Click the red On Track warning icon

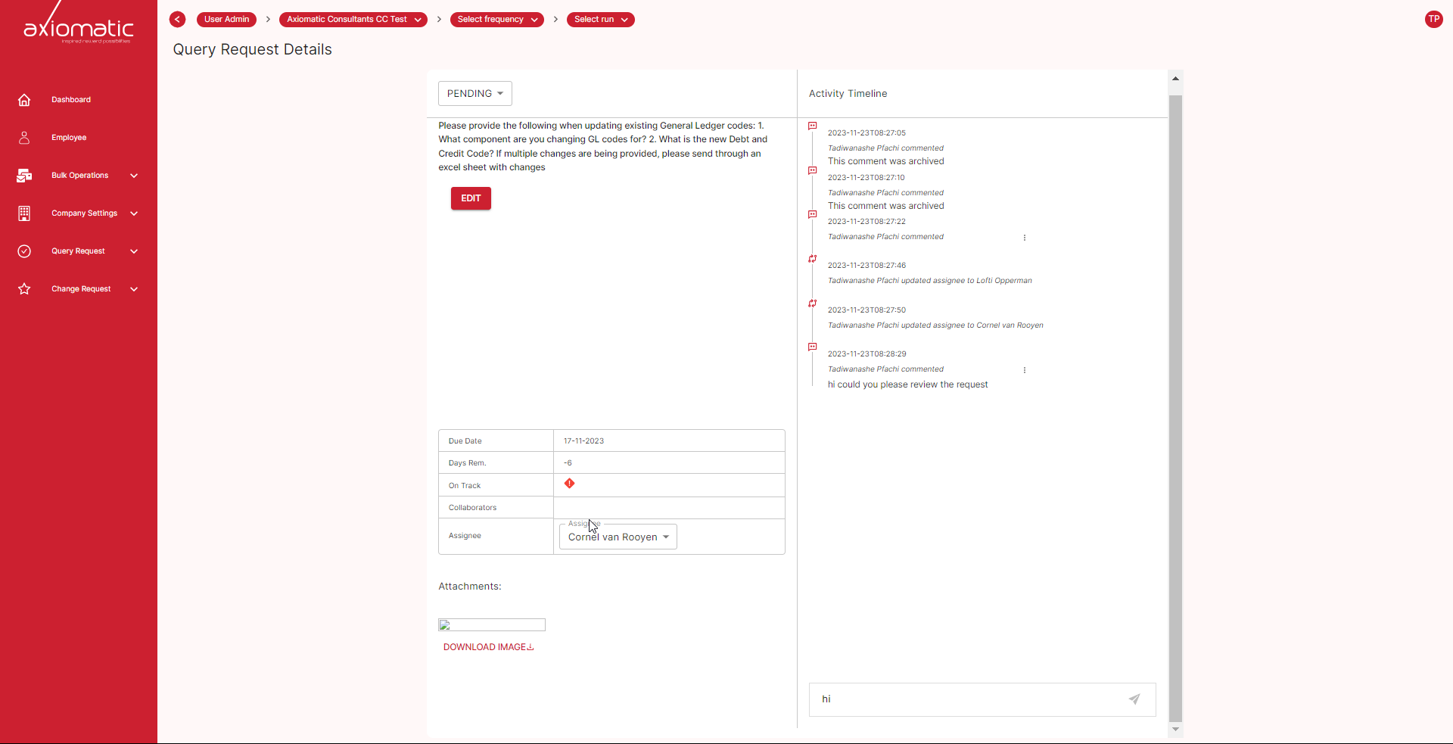pyautogui.click(x=570, y=484)
